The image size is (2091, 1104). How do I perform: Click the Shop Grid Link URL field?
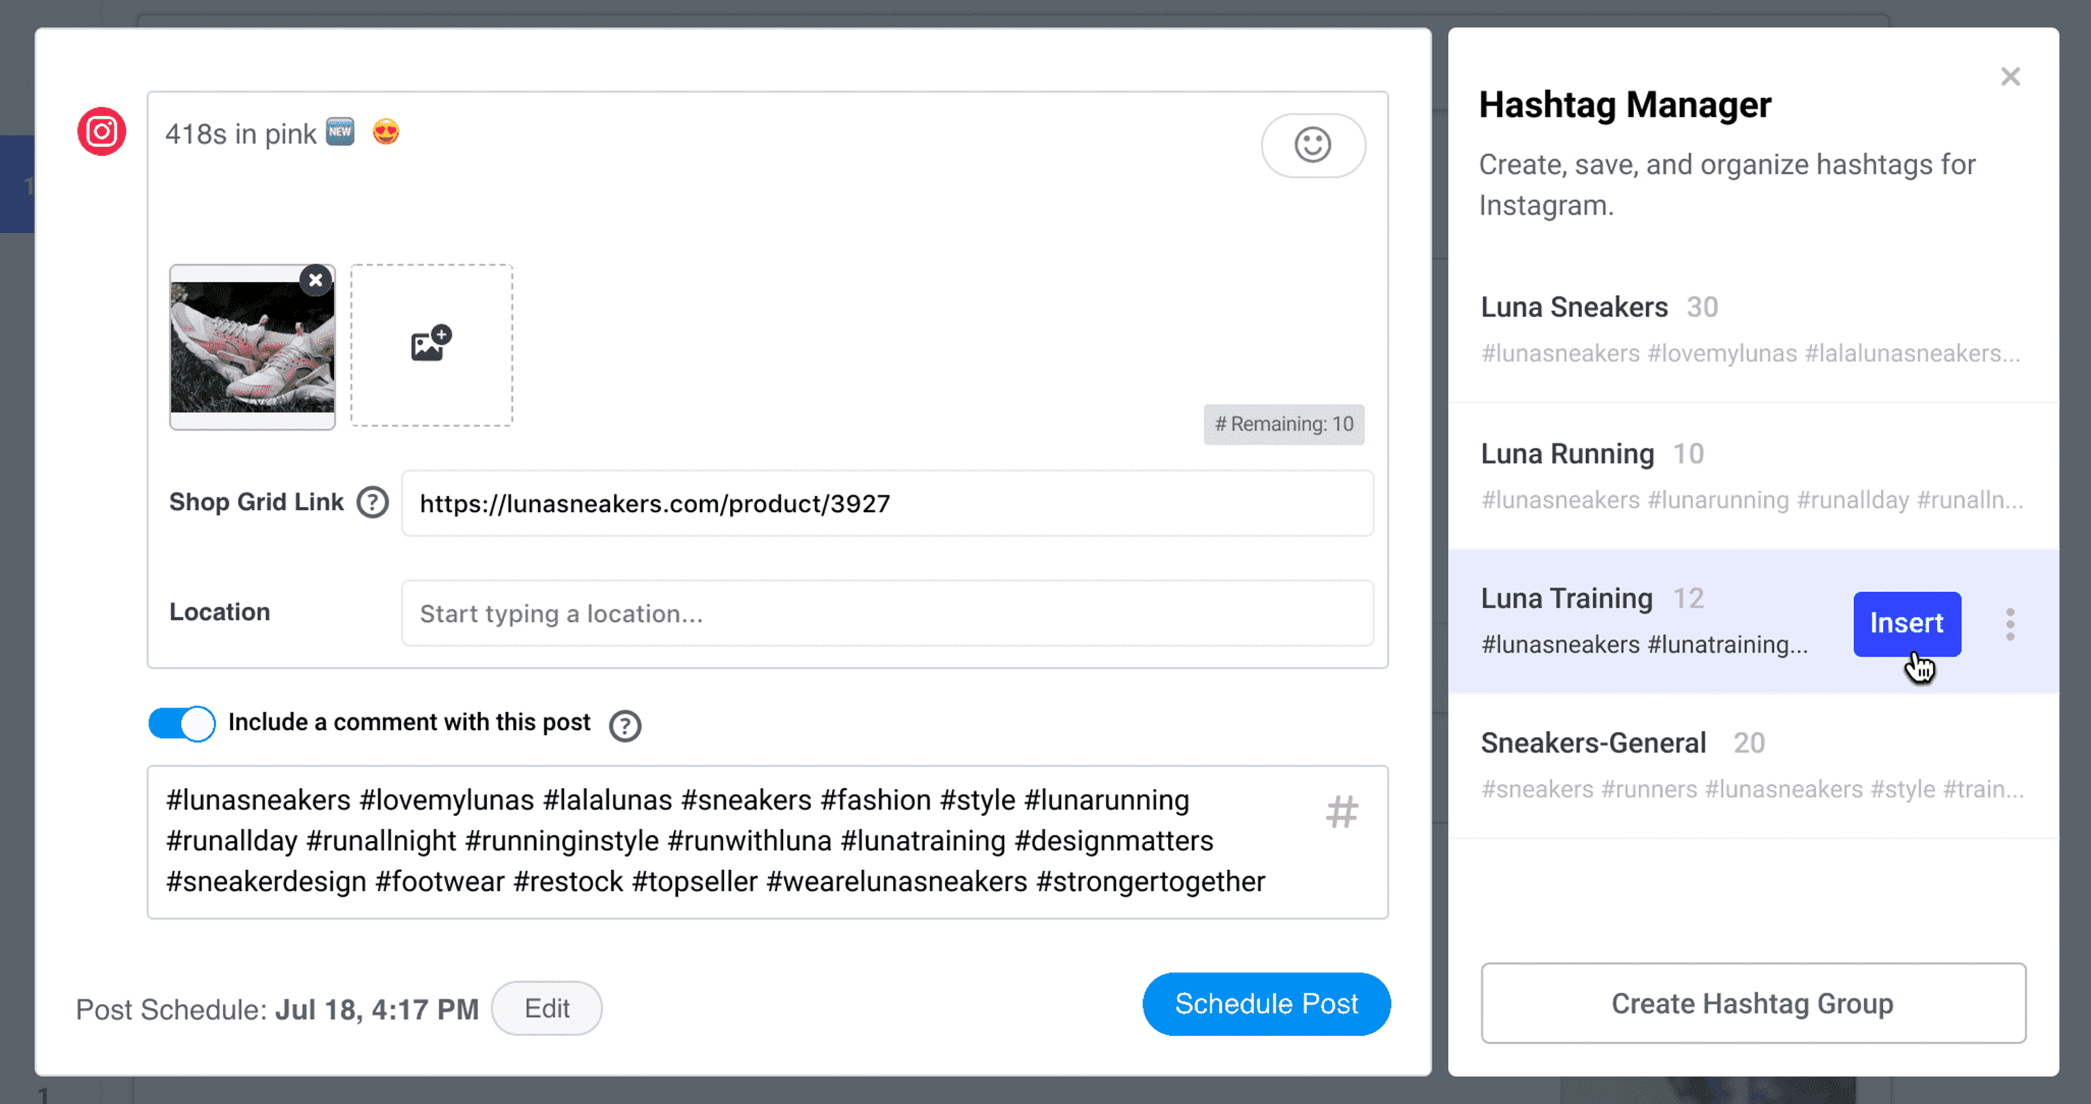click(887, 503)
